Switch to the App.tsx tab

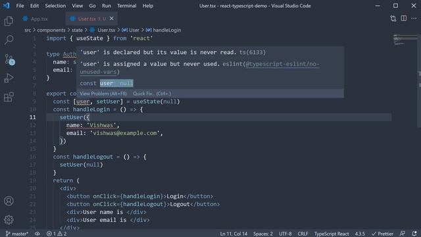coord(39,19)
